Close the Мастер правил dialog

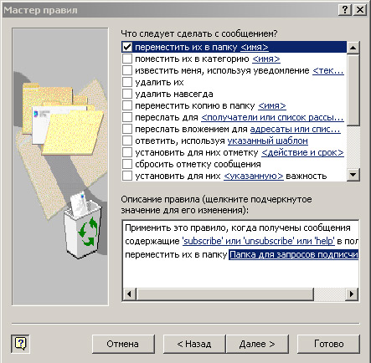[360, 10]
